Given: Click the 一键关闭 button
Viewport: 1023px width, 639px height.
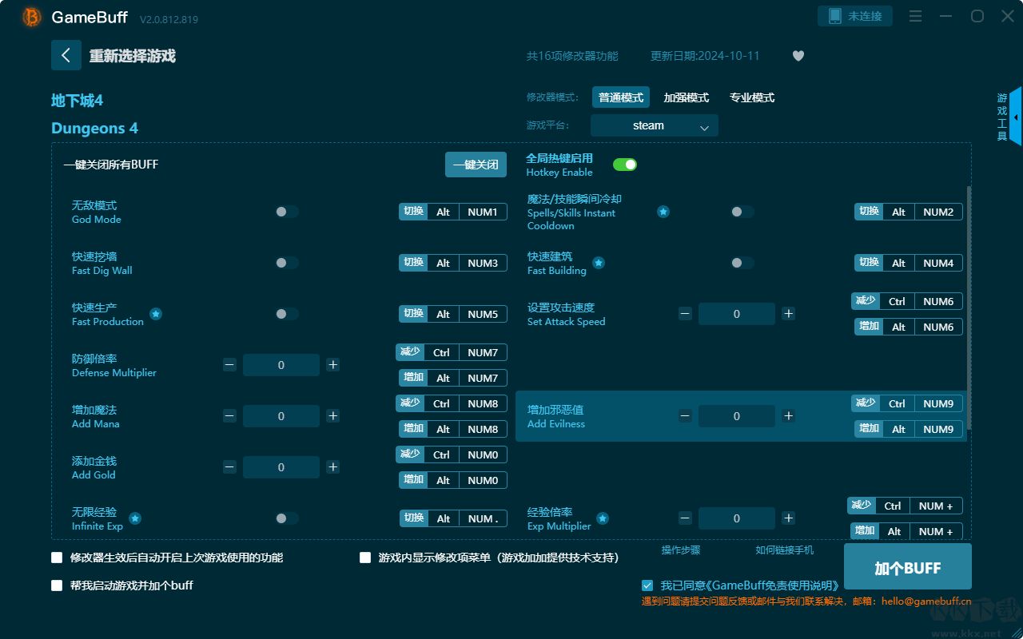Looking at the screenshot, I should pos(476,165).
